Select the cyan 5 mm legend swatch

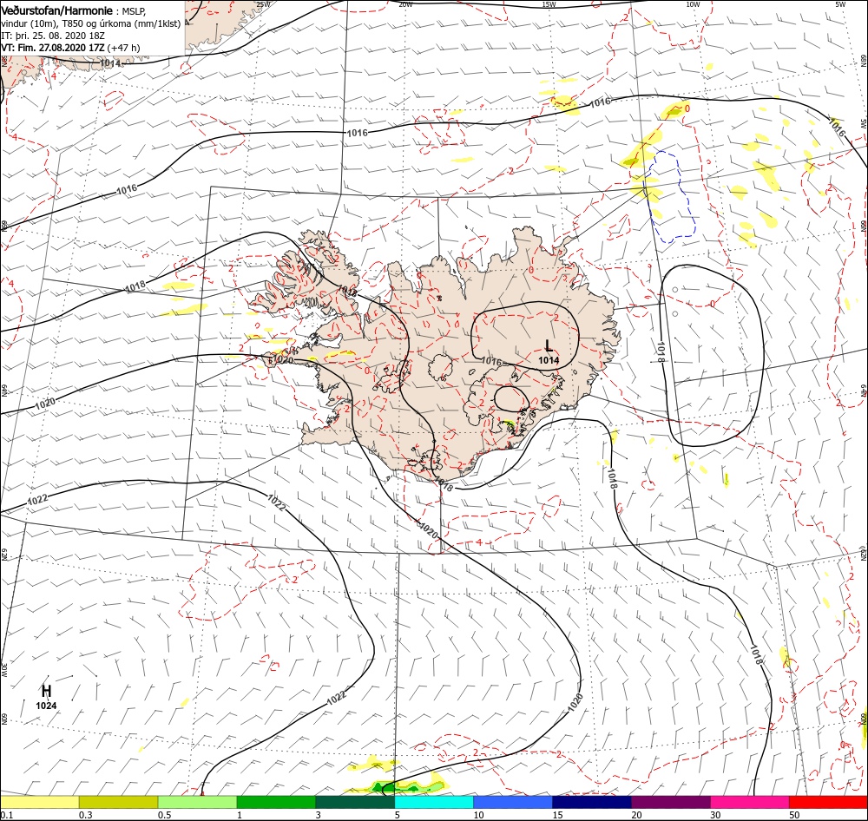tap(434, 802)
